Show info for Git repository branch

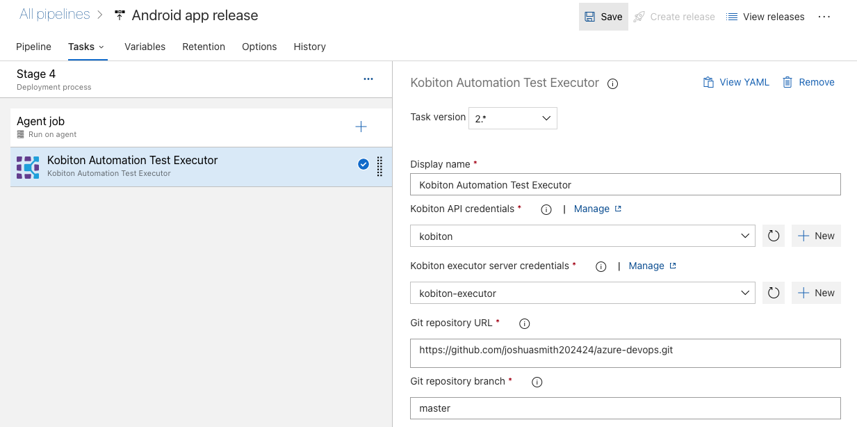click(537, 382)
